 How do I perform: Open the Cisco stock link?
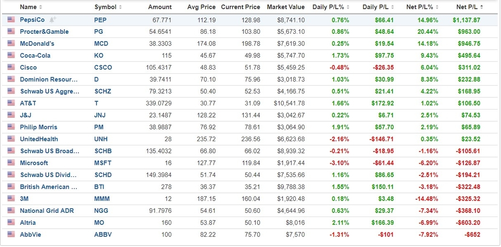(28, 67)
